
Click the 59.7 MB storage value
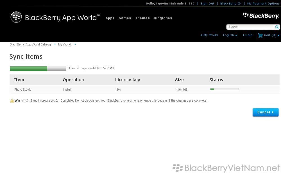pyautogui.click(x=108, y=68)
